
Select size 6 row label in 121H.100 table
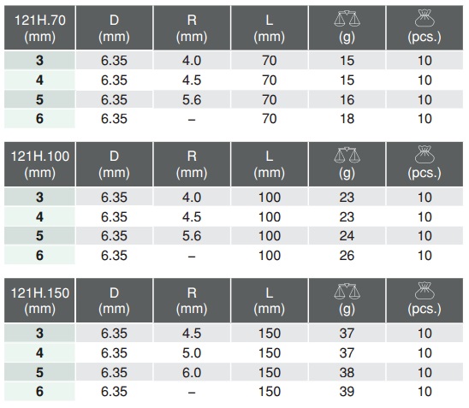39,256
